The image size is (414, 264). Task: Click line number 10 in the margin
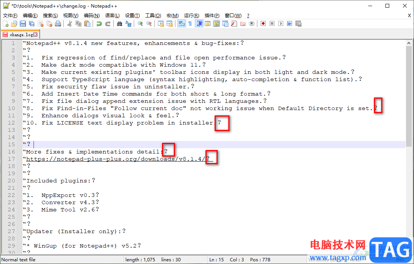pos(11,109)
